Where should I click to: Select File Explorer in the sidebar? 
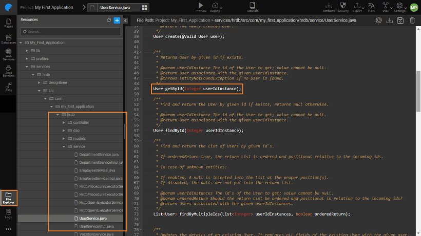point(8,197)
